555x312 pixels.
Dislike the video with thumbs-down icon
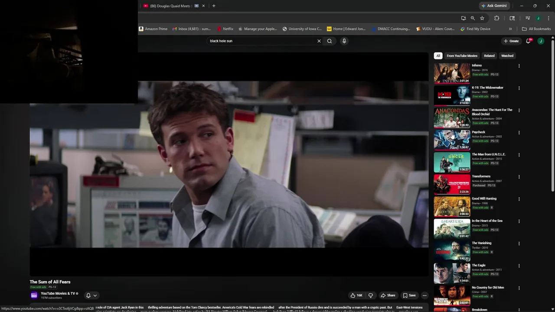(371, 296)
